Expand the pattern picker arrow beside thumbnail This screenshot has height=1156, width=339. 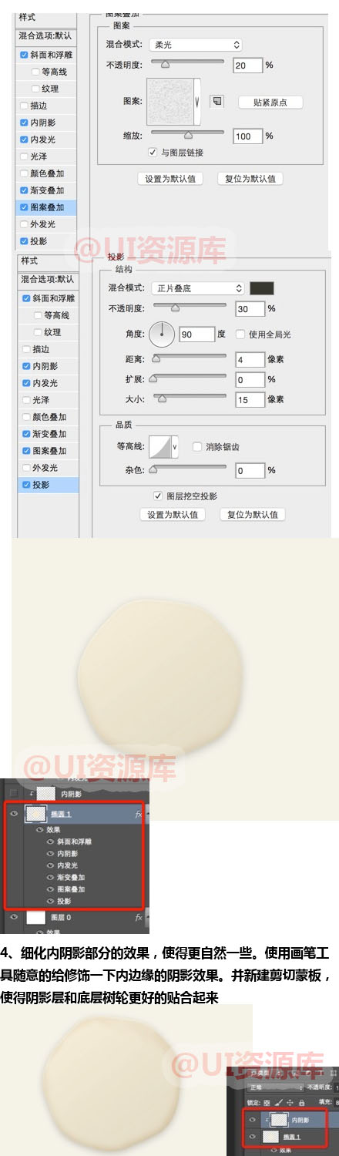197,101
